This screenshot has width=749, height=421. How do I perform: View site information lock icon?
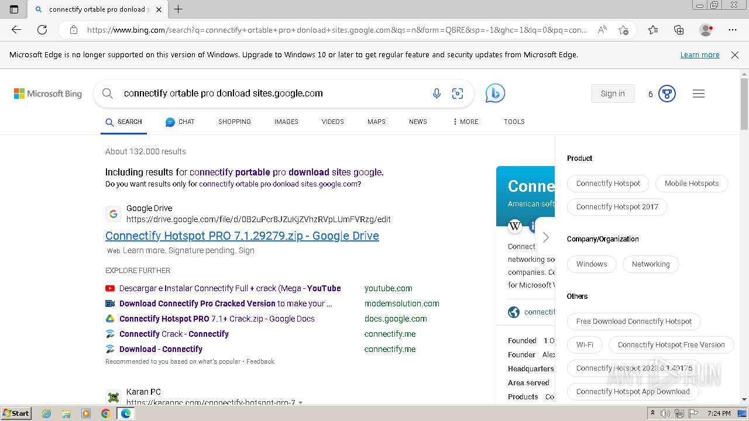point(74,30)
